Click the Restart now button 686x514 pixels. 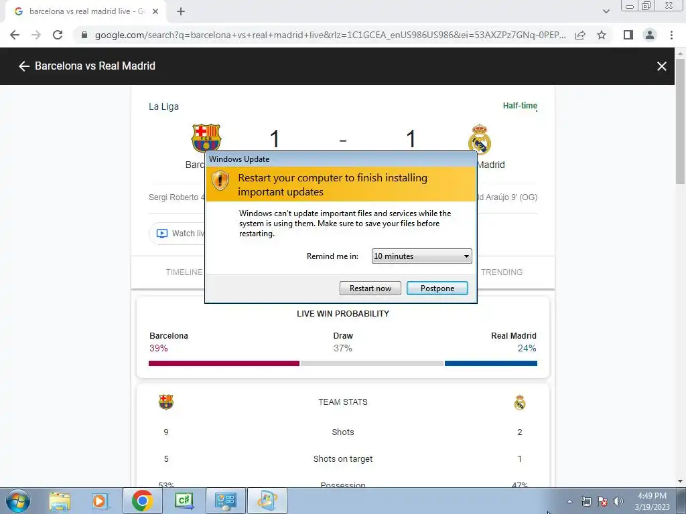370,288
